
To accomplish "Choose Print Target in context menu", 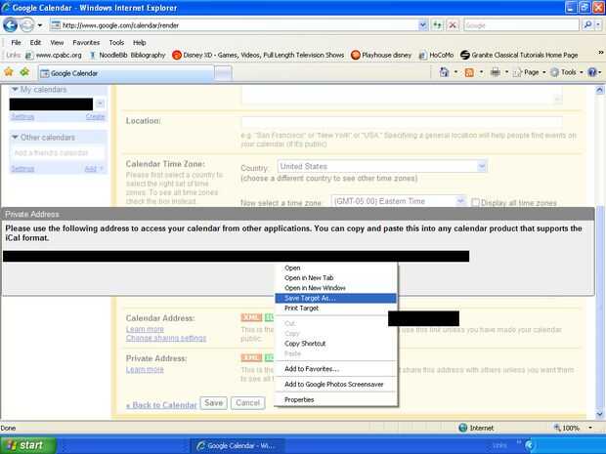I will [x=335, y=309].
